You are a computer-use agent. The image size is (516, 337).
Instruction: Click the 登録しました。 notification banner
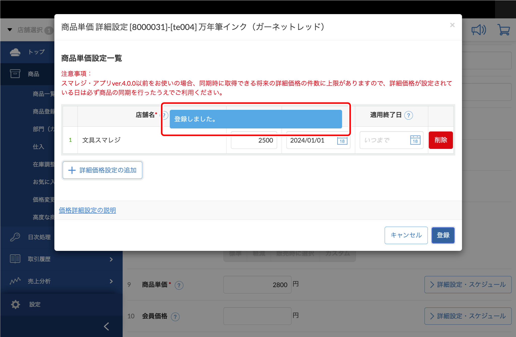click(x=256, y=119)
